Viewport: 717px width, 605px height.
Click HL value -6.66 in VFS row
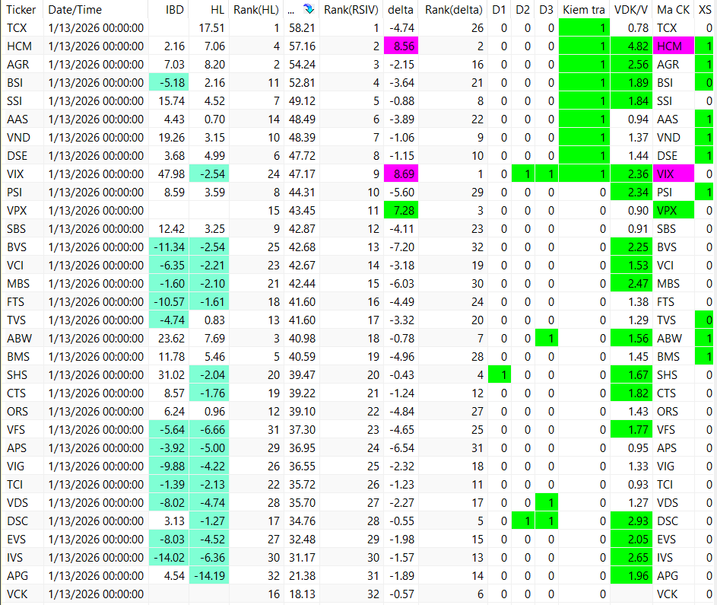click(209, 430)
